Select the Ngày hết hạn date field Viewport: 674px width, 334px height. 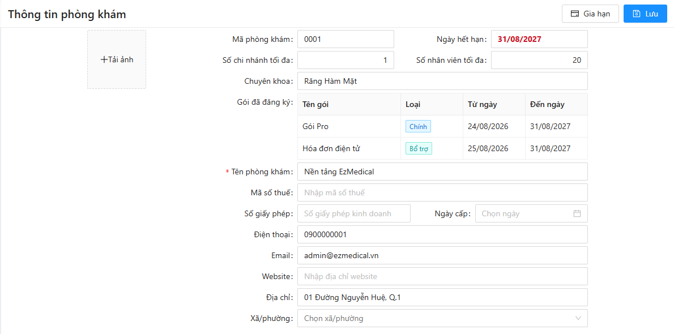(x=539, y=39)
